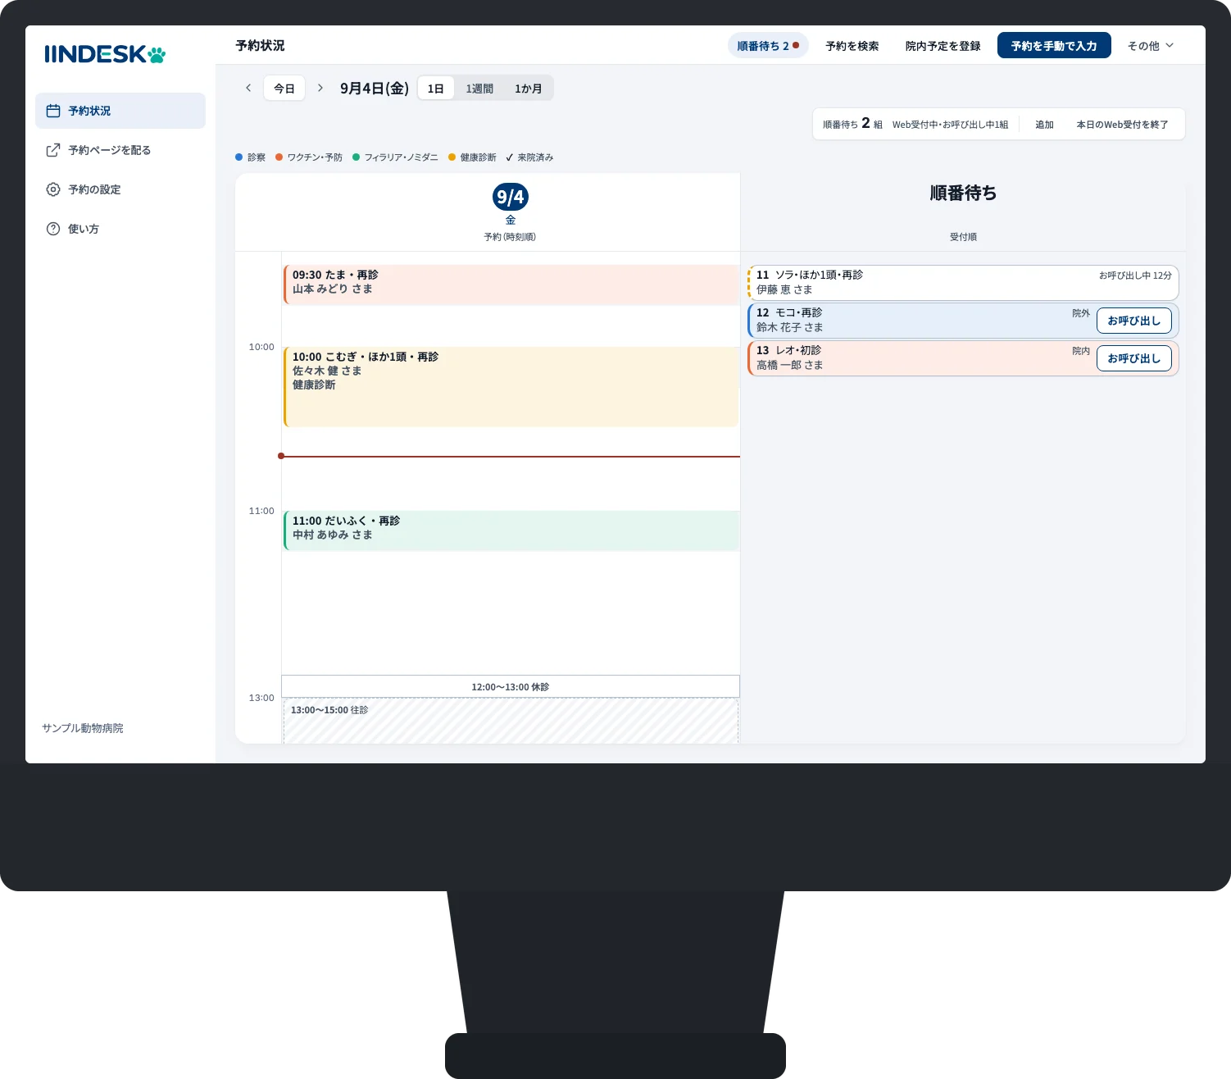
Task: Open 予約を検索
Action: point(852,46)
